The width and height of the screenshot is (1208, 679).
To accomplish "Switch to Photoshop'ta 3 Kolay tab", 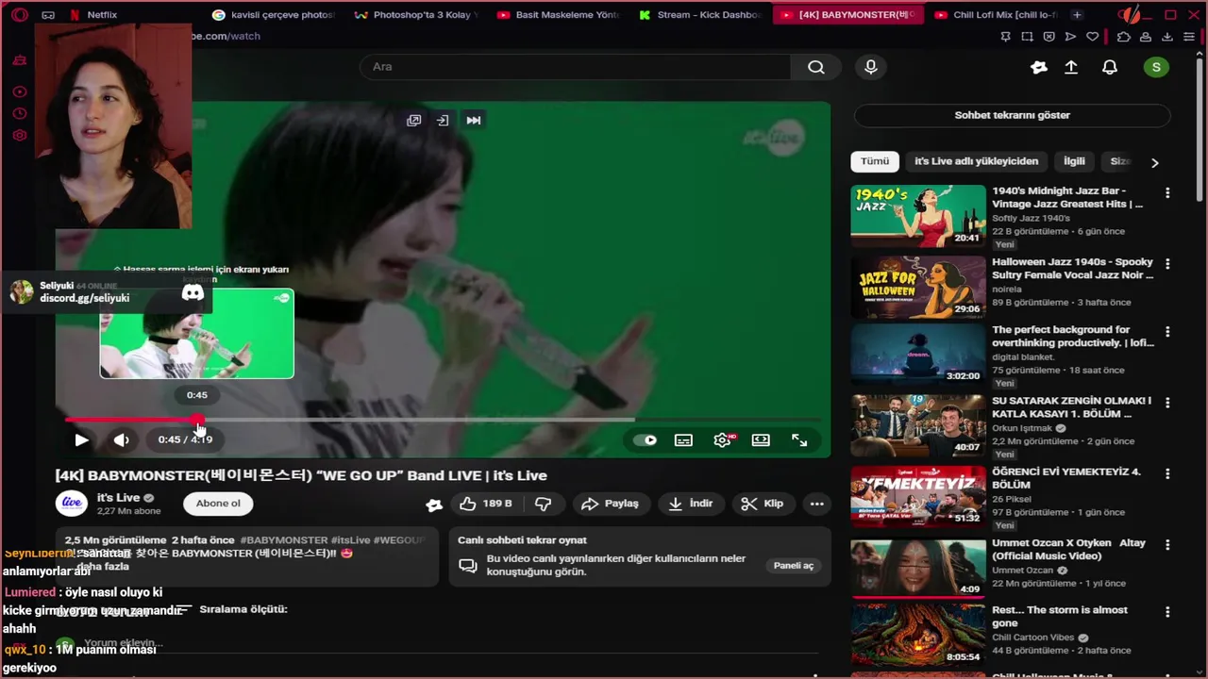I will coord(417,15).
